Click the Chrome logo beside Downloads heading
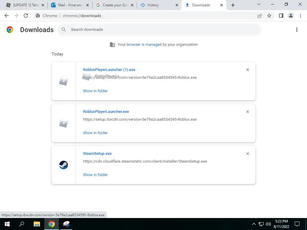The width and height of the screenshot is (307, 230). tap(10, 30)
